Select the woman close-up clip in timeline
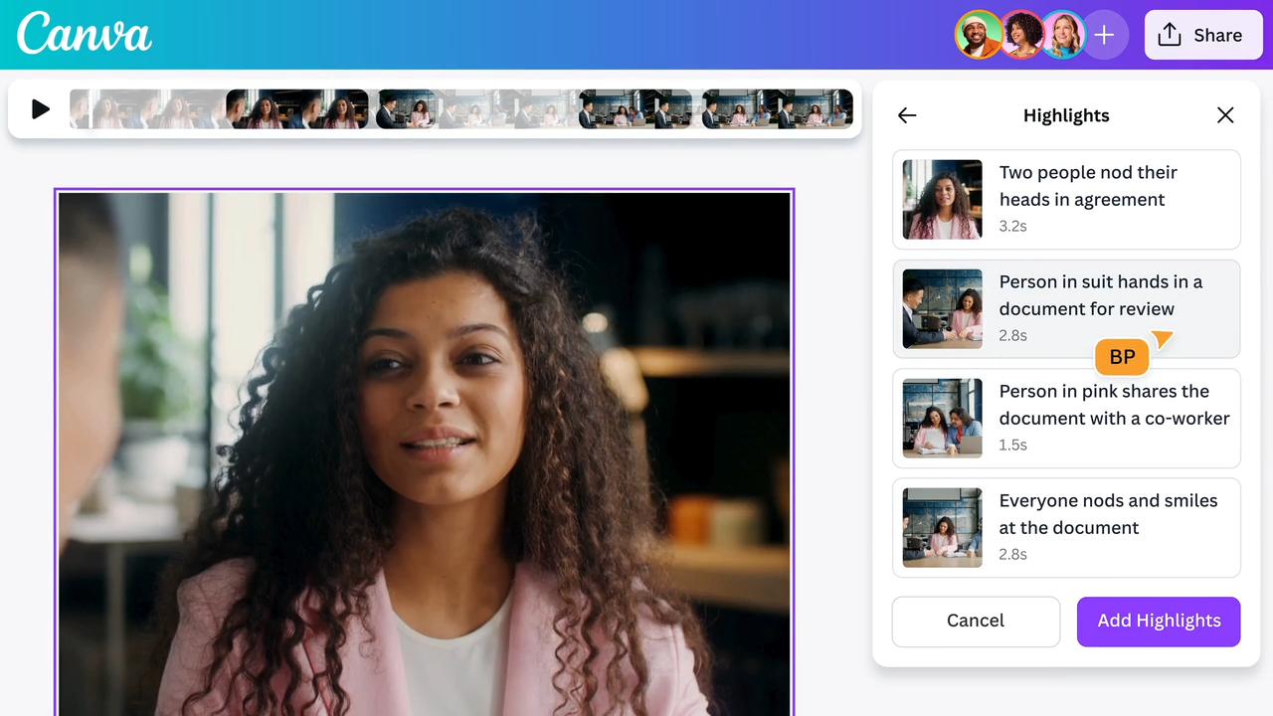 pos(297,109)
